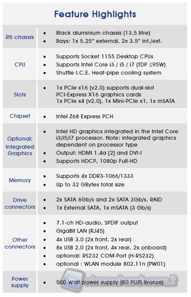Click the optional WLAN module 802.11n line

pyautogui.click(x=110, y=264)
